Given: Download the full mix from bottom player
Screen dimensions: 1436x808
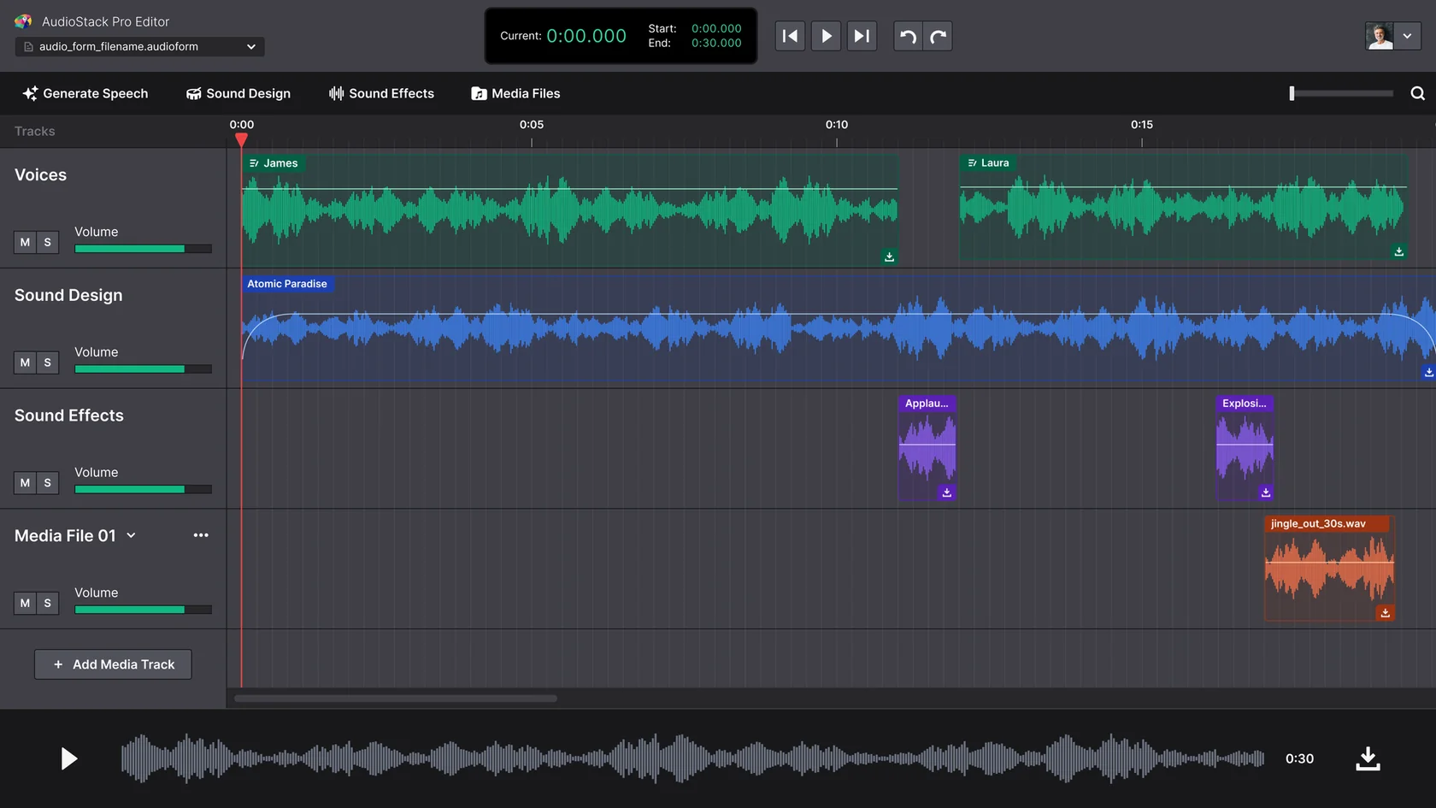Looking at the screenshot, I should (1368, 758).
